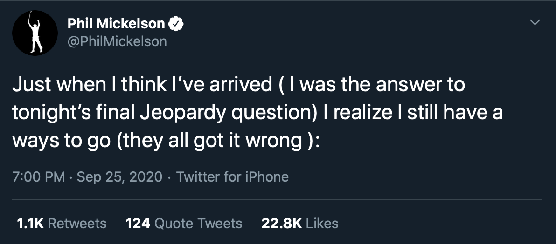
Task: Click the 7:00 PM timestamp
Action: tap(39, 176)
